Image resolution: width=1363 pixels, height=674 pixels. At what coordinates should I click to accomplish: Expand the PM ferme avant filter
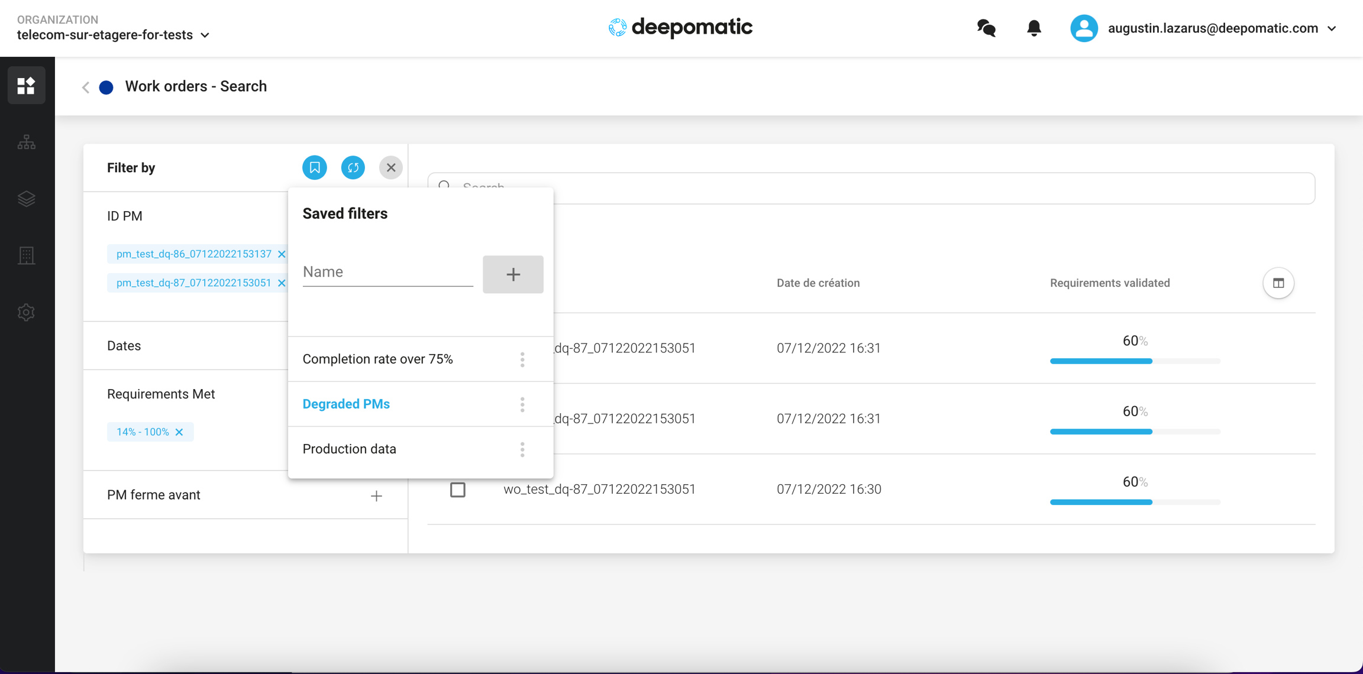pos(376,495)
